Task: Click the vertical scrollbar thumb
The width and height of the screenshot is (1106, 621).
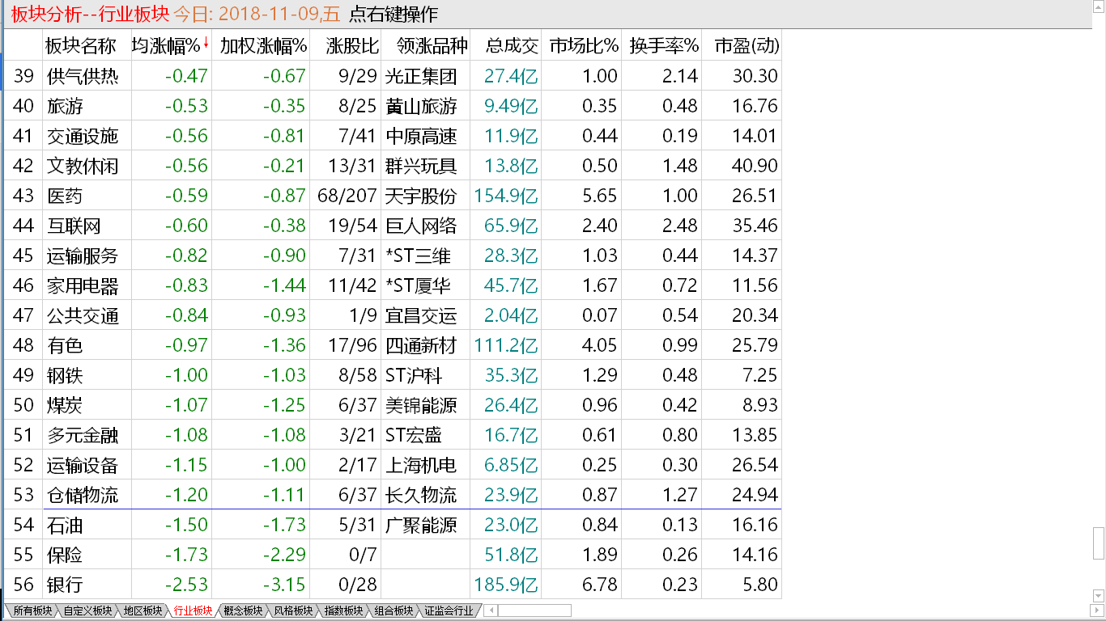Action: (1099, 543)
